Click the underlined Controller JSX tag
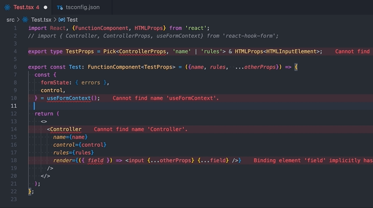This screenshot has width=373, height=208. point(66,129)
